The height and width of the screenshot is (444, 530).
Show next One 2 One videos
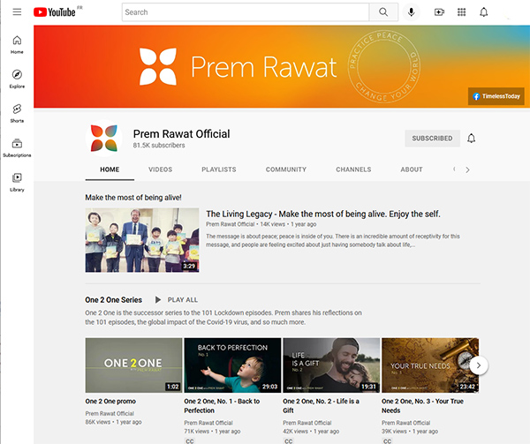[x=478, y=365]
